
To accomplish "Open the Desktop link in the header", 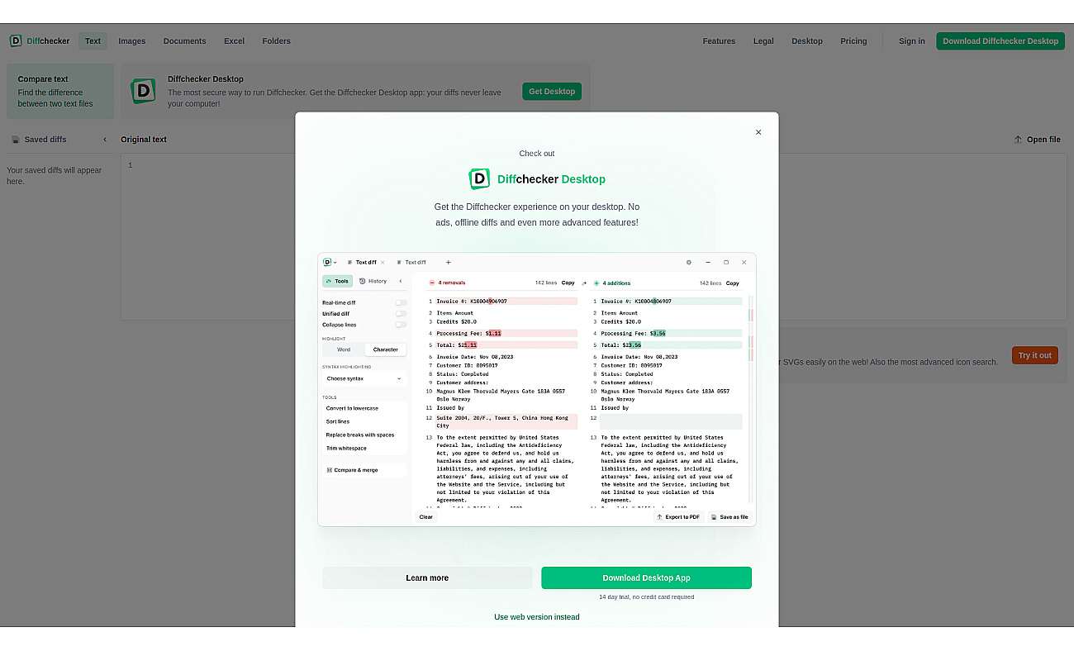I will (807, 40).
